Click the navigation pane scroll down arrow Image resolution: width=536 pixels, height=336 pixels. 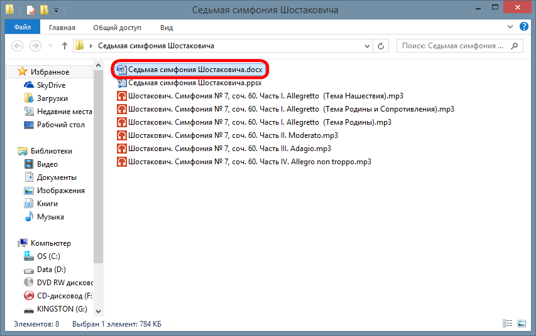[x=97, y=311]
